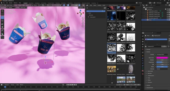
Task: Adjust the Roughness slider
Action: pos(162,62)
